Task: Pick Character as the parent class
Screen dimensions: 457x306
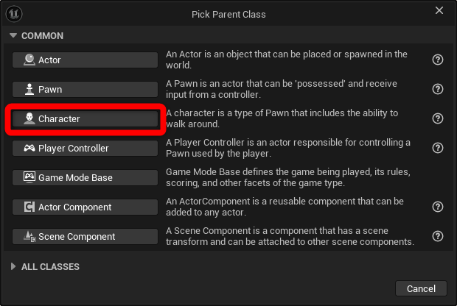Action: 85,118
